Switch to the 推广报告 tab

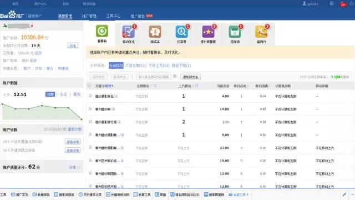point(138,16)
